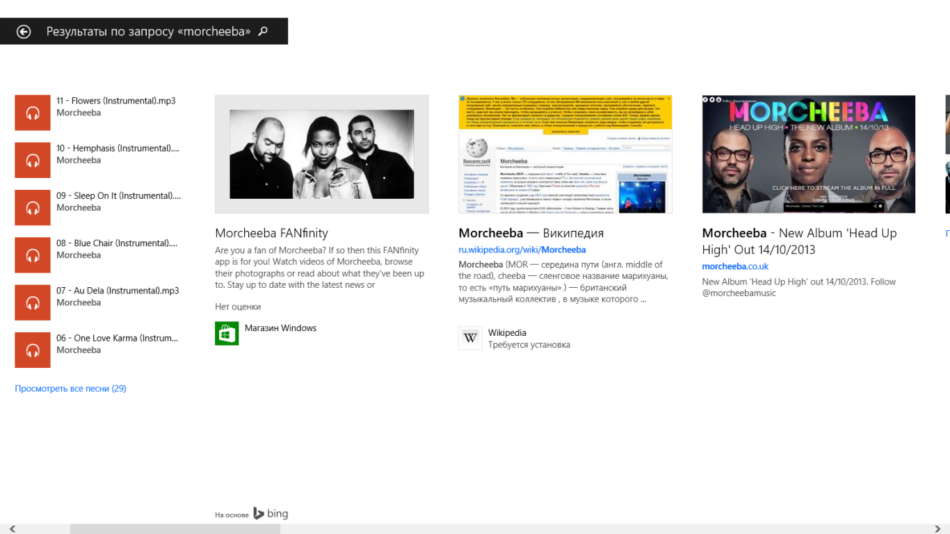Select headphone icon for 09 - Sleep On It
The height and width of the screenshot is (534, 950).
coord(33,207)
